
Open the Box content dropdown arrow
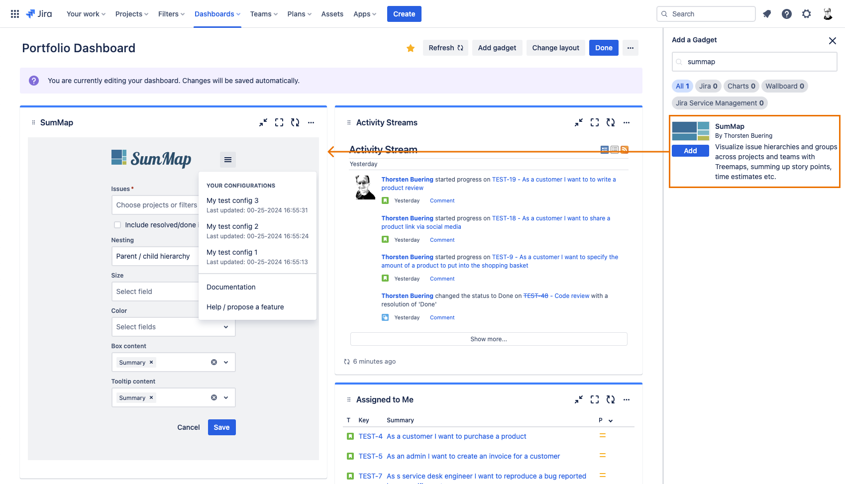226,362
